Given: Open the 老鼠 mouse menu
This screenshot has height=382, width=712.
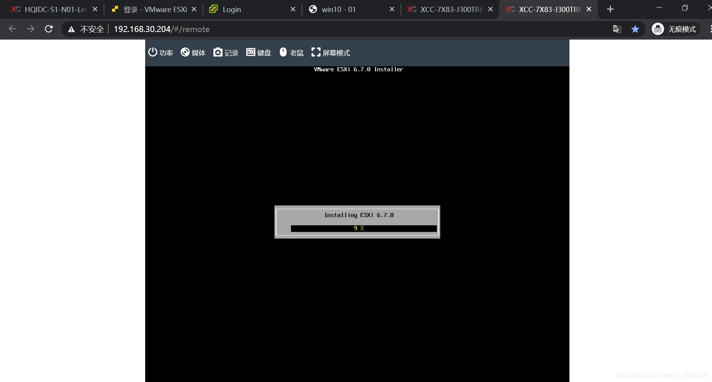Looking at the screenshot, I should click(x=292, y=53).
